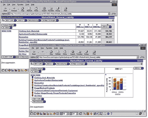The image size is (148, 118).
Task: Click Communications/Computers/Electronic Equipment link
Action: [56, 91]
